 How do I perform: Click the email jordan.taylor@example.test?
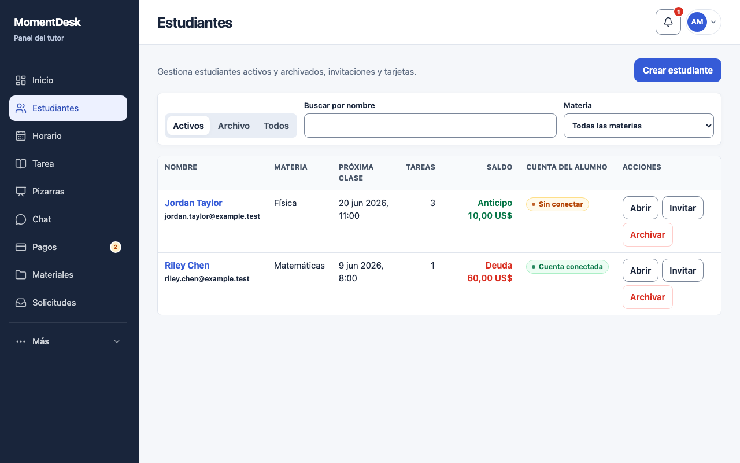(212, 216)
